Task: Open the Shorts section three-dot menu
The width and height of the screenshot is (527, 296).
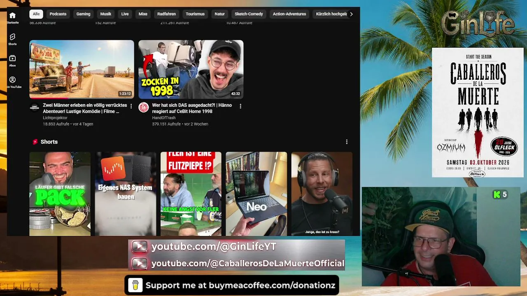Action: click(347, 142)
